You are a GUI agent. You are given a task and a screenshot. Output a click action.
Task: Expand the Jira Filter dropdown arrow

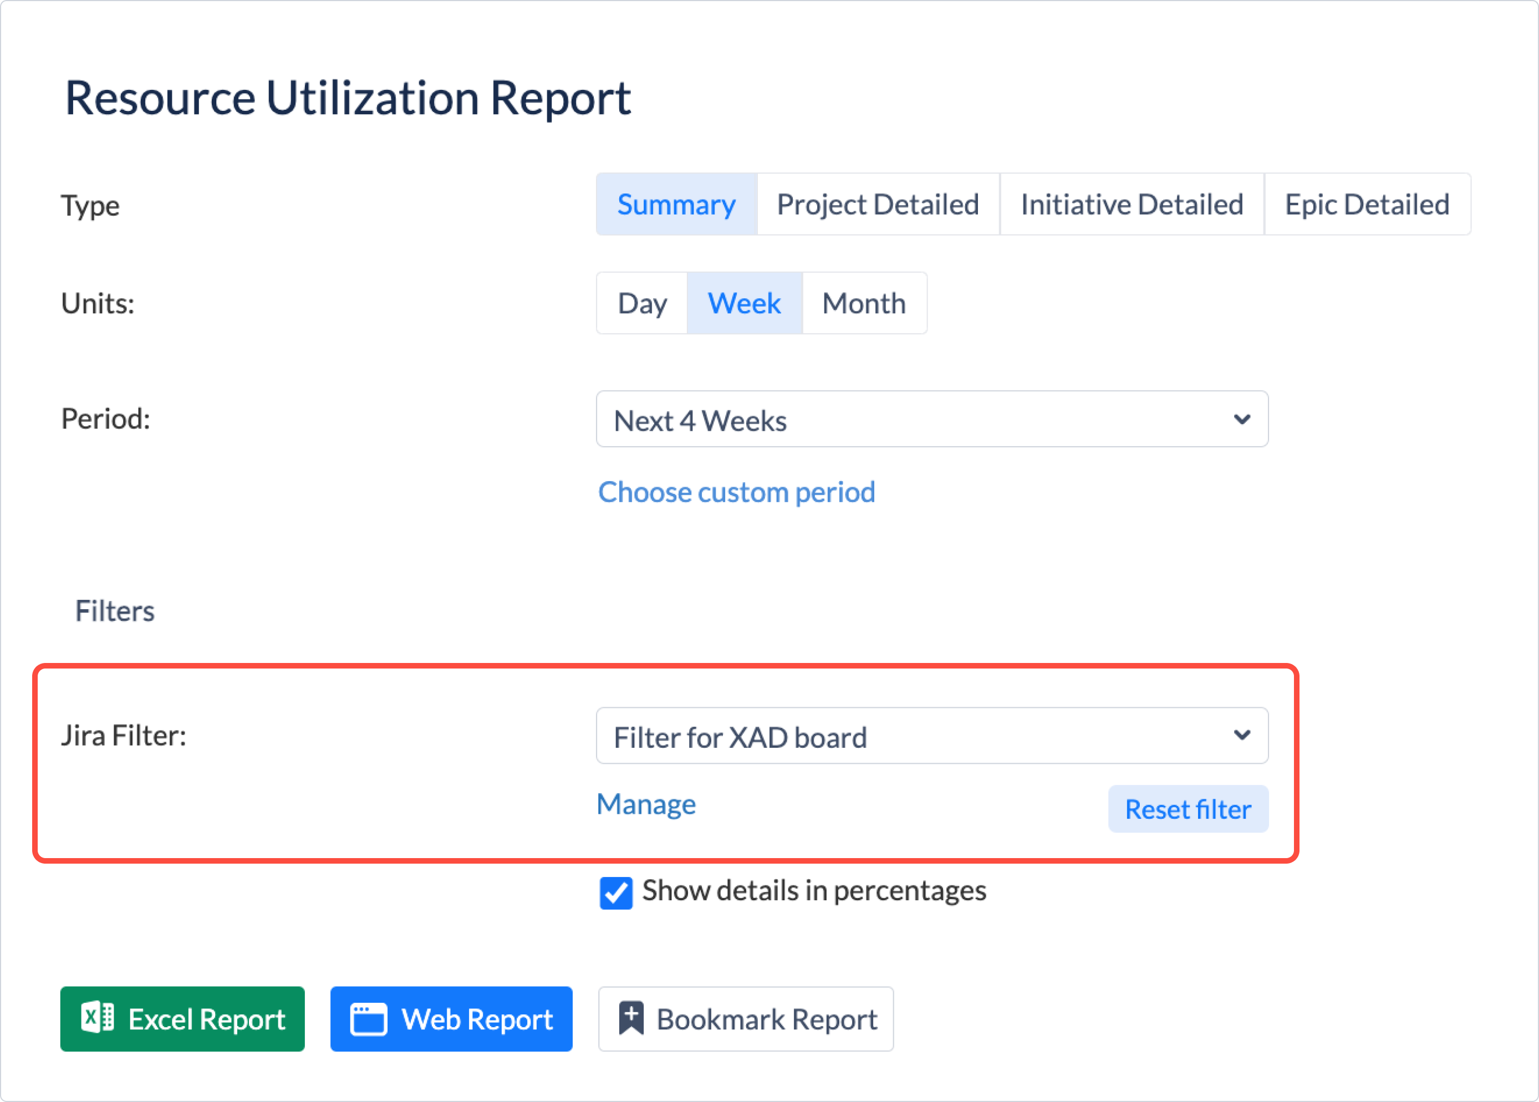1242,736
